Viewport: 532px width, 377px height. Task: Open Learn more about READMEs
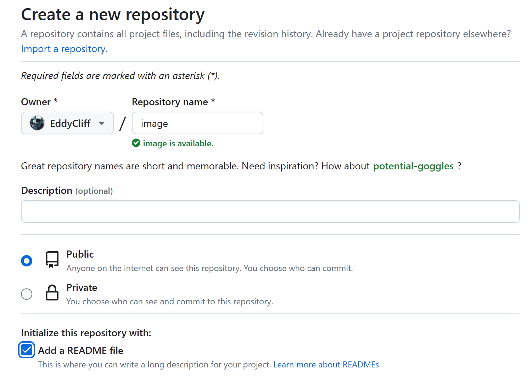pos(327,364)
